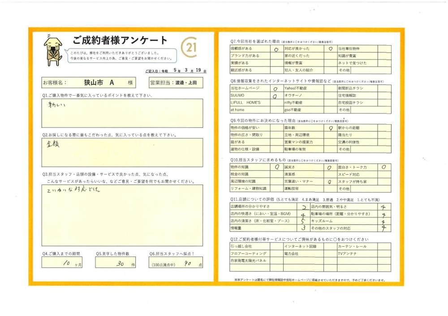
Task: Mark the LIFULL HOME'S checkbox cell
Action: (276, 103)
